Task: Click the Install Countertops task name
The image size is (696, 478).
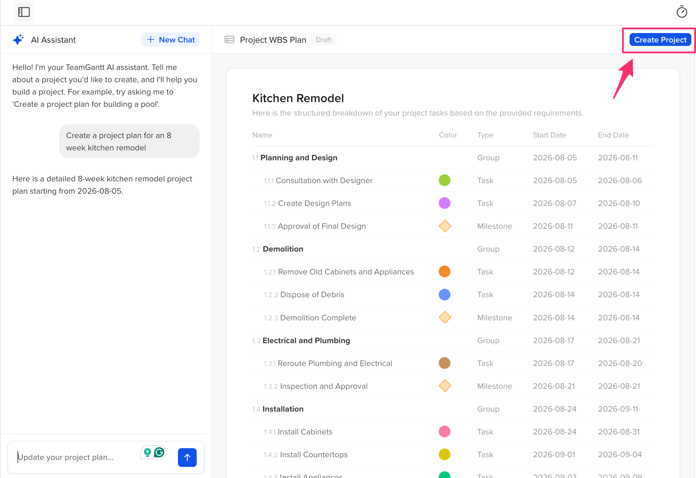Action: click(314, 454)
